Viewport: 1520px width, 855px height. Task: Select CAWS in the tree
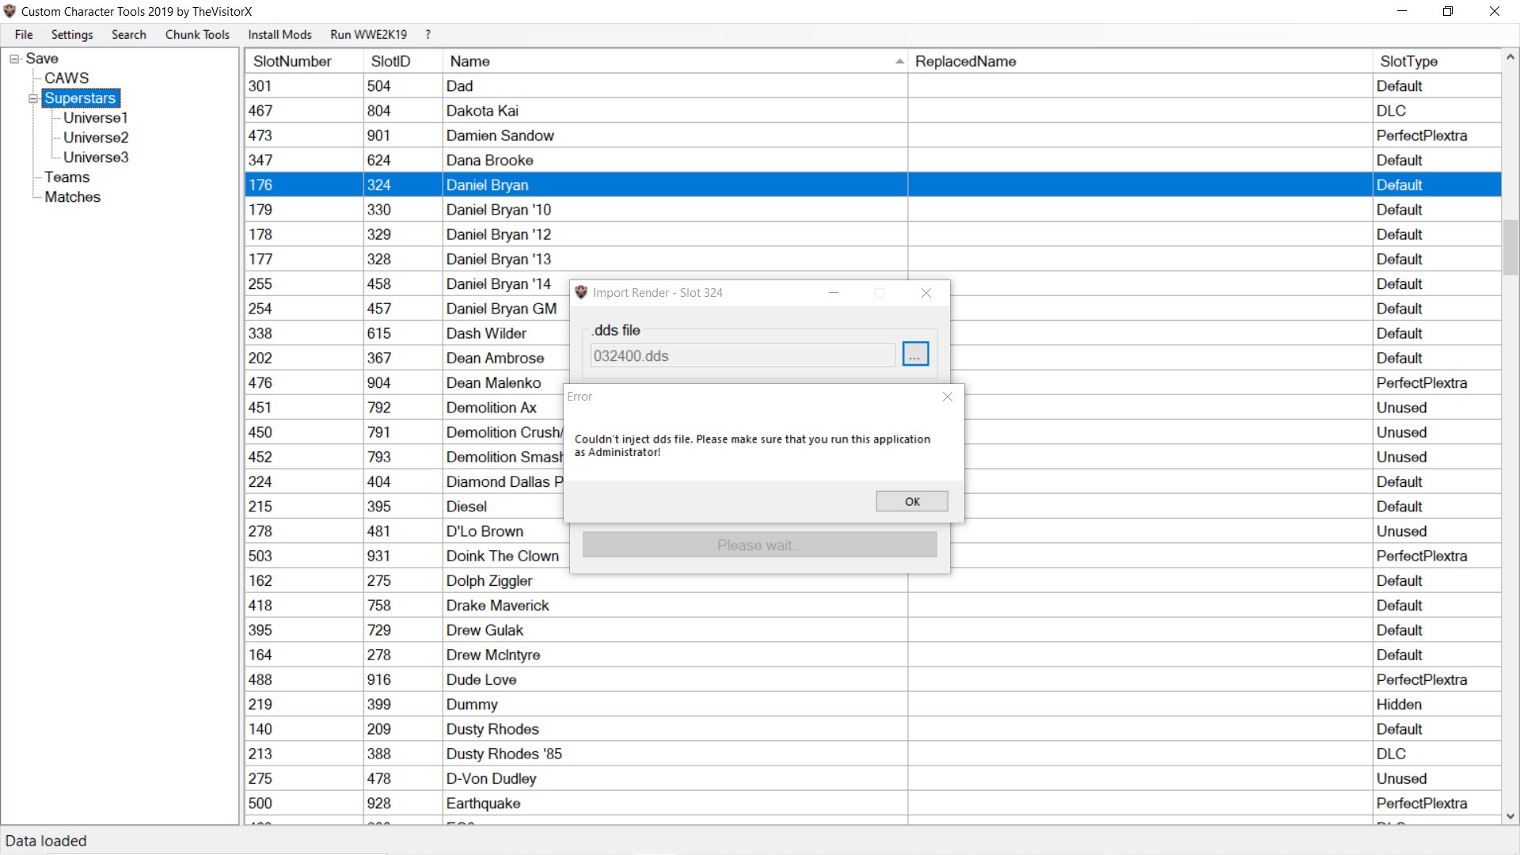tap(66, 78)
